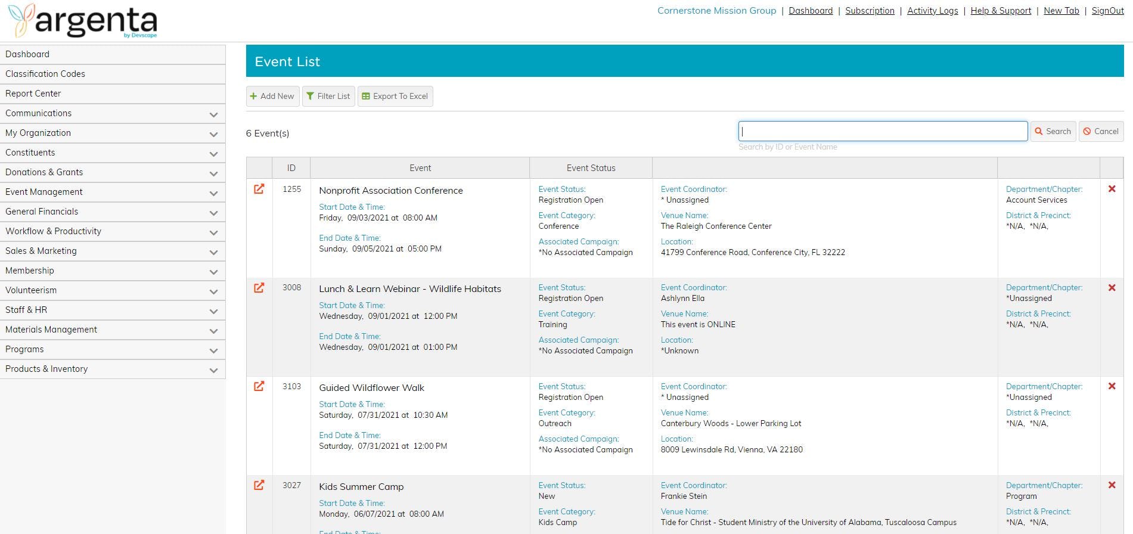Expand the Communications menu chevron
This screenshot has height=534, width=1133.
213,114
